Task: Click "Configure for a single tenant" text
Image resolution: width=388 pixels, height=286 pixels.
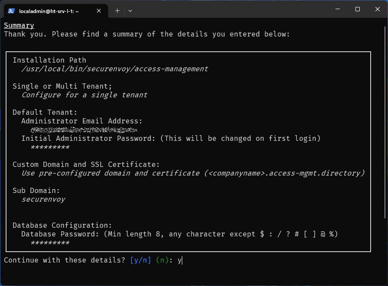Action: click(x=84, y=95)
